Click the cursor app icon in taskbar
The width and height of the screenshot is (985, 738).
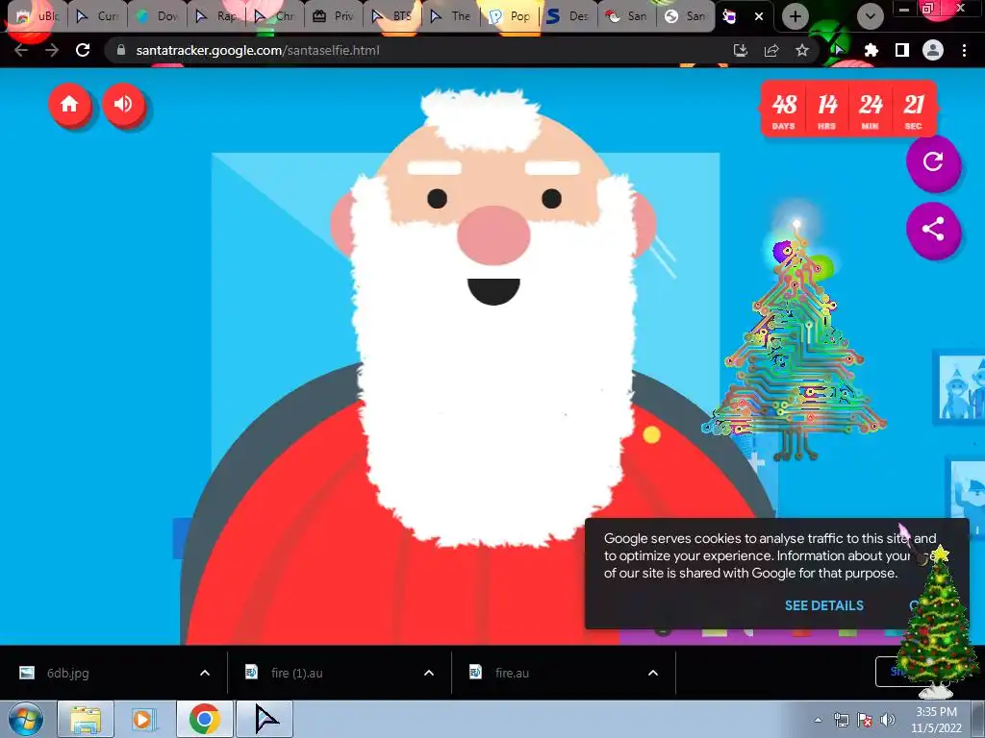[265, 719]
